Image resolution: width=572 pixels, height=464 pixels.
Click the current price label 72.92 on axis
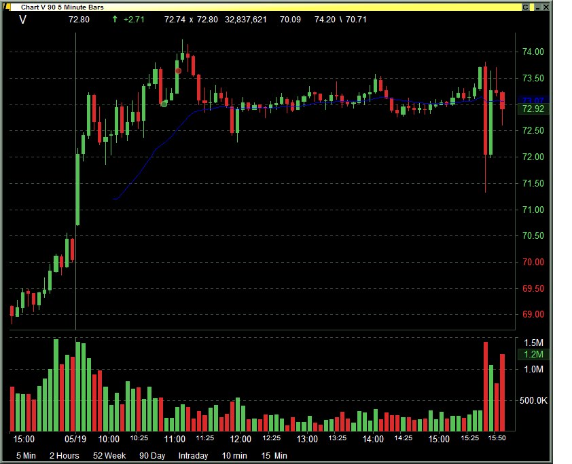533,109
